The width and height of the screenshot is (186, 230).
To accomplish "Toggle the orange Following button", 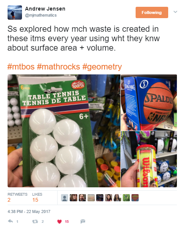I will [x=152, y=12].
